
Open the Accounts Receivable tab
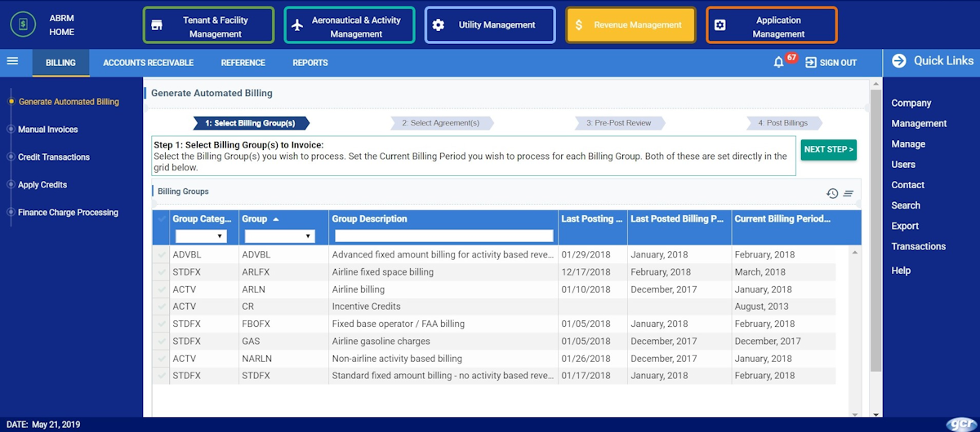(x=149, y=63)
